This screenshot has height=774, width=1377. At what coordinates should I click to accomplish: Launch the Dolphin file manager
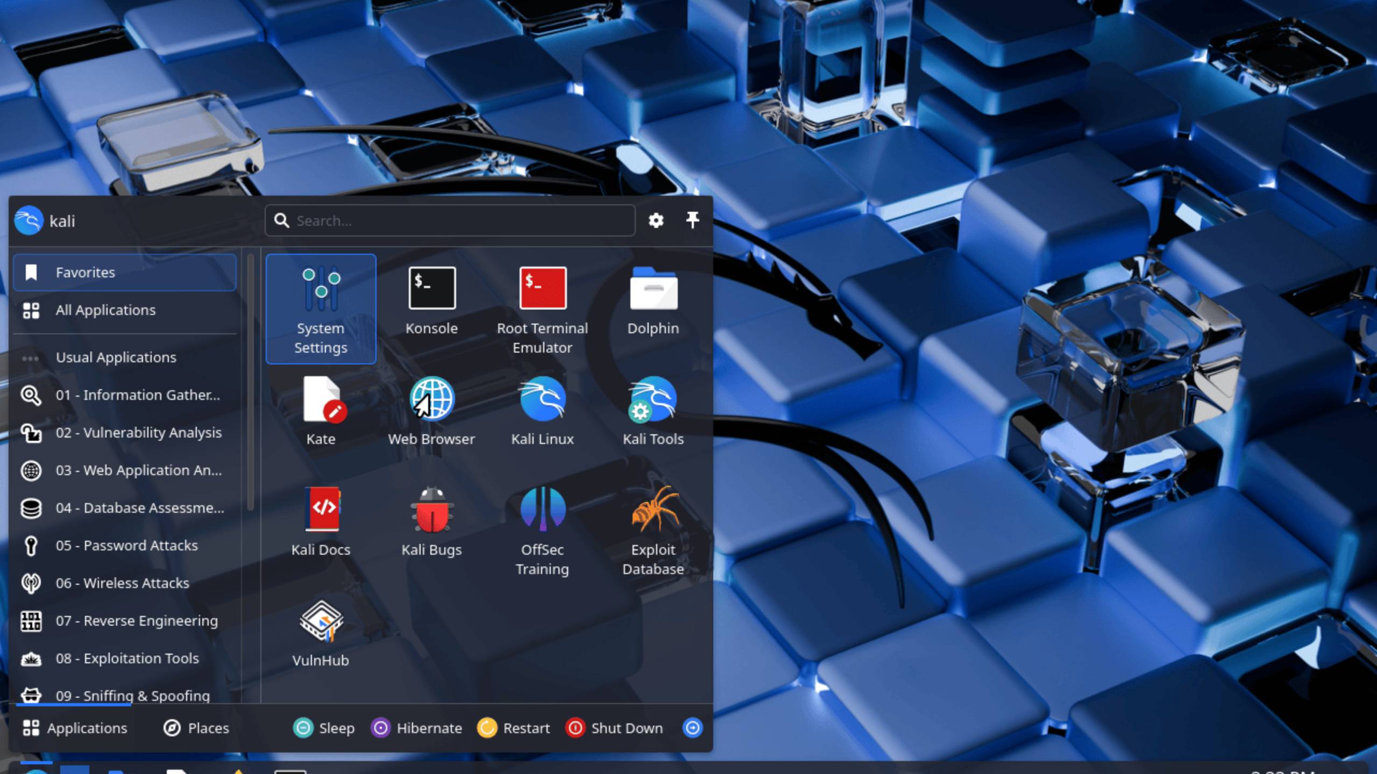[x=652, y=301]
